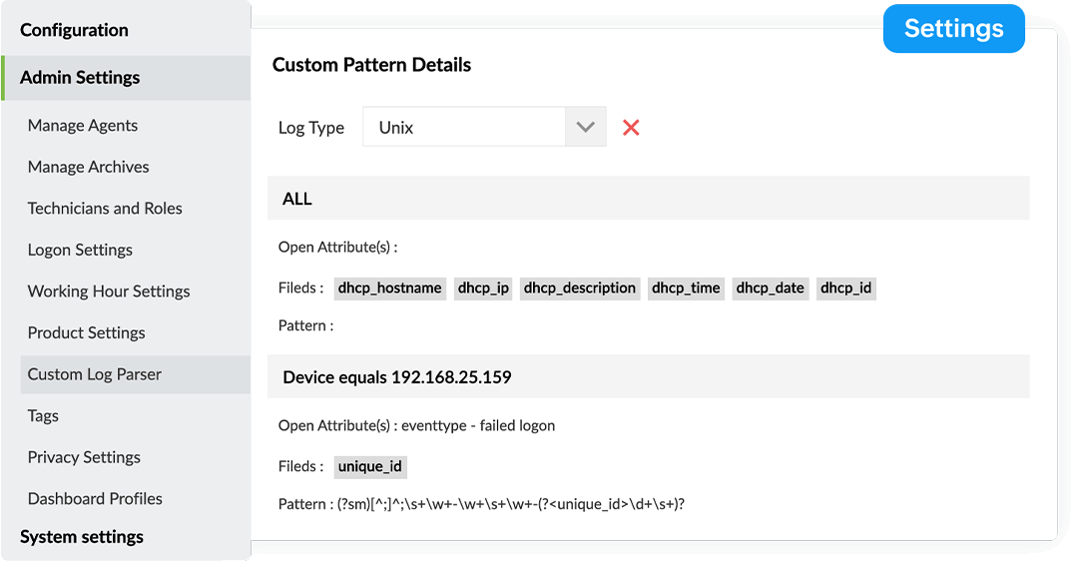Go to Manage Archives
Image resolution: width=1084 pixels, height=566 pixels.
coord(89,167)
